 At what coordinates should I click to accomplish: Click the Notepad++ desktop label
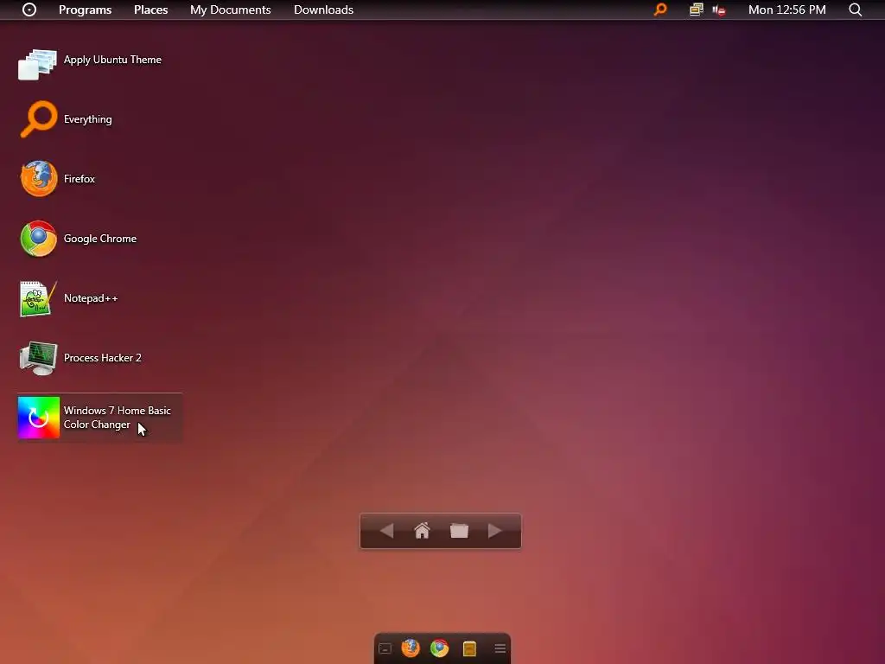(91, 298)
